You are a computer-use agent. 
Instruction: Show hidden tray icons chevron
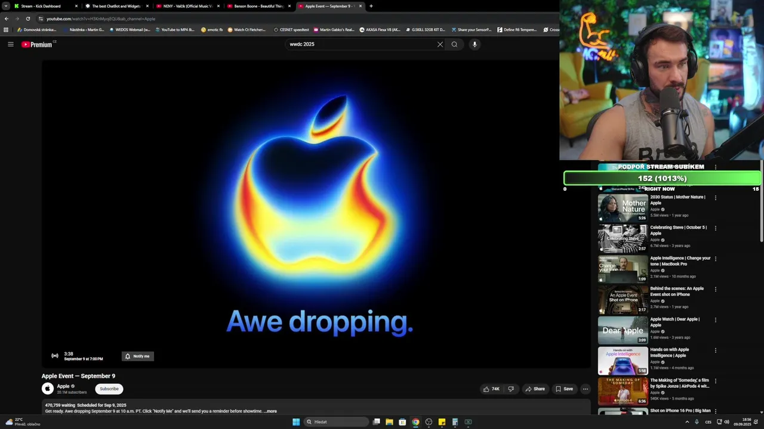[686, 422]
